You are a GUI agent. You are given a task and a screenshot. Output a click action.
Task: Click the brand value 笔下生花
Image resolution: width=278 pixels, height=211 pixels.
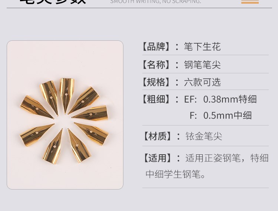point(202,47)
